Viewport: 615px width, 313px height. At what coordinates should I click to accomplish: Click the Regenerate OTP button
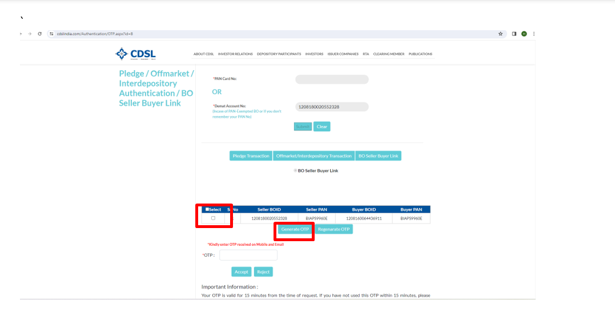[x=334, y=229]
